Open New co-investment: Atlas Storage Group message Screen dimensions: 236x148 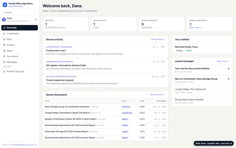(x=202, y=81)
